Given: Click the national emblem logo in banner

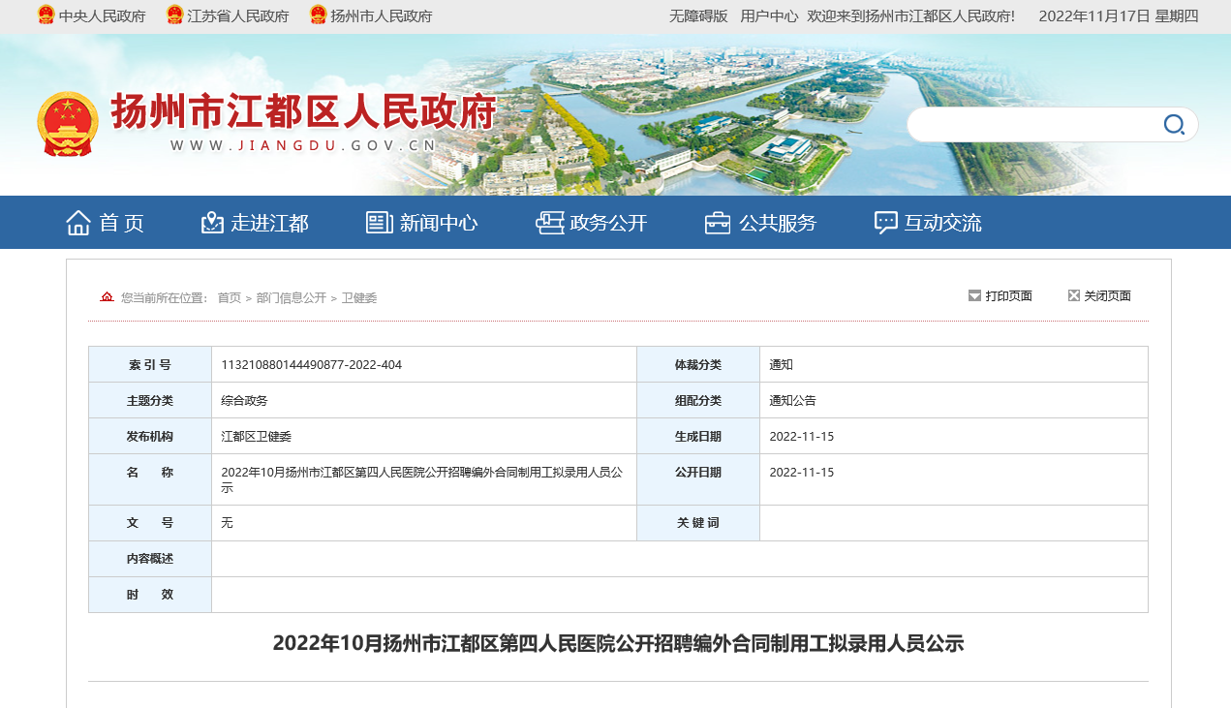Looking at the screenshot, I should 67,124.
